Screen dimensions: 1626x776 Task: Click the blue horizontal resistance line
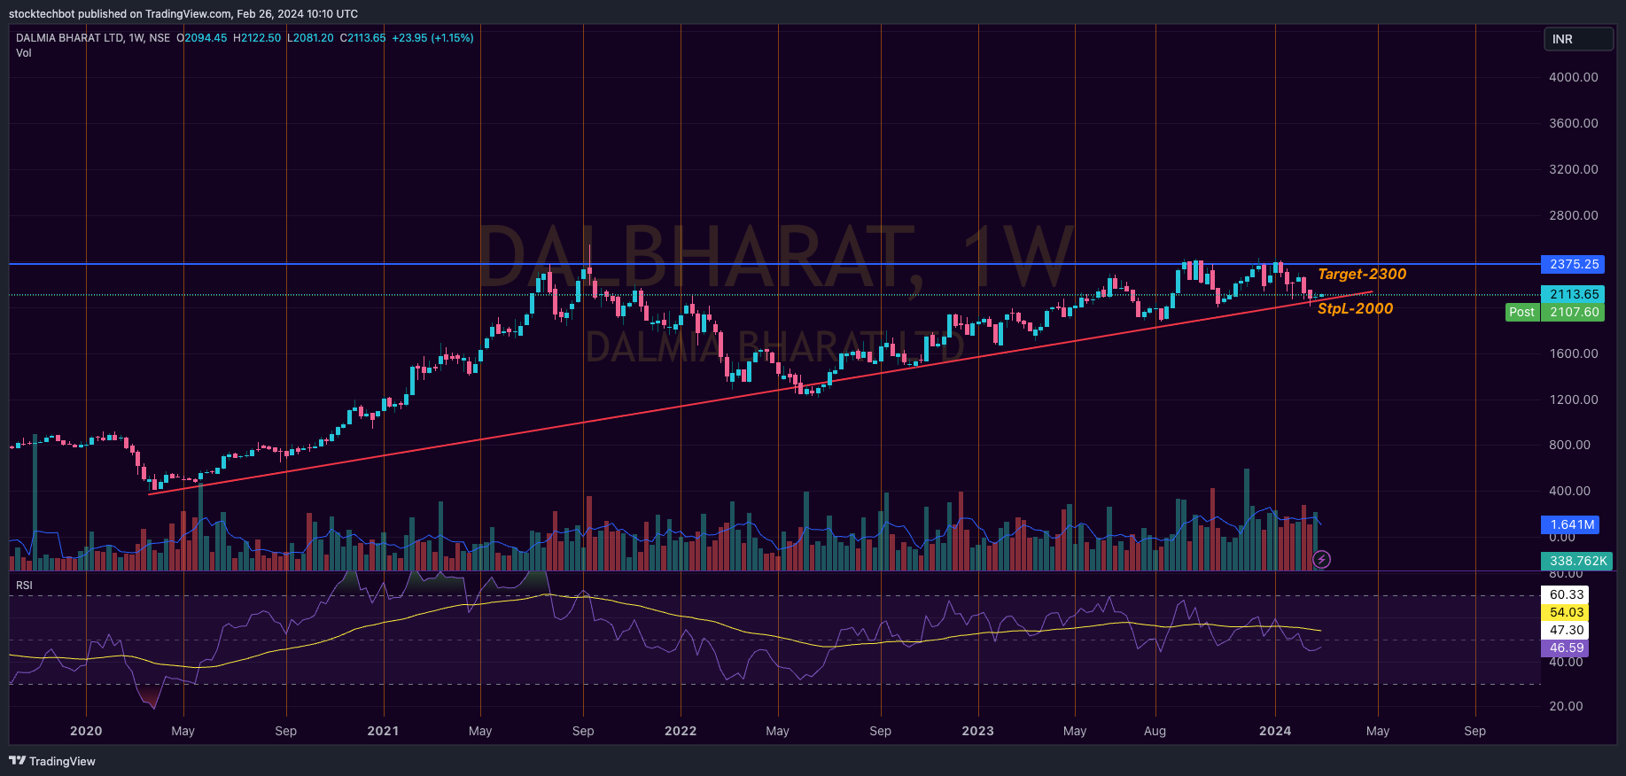(774, 264)
